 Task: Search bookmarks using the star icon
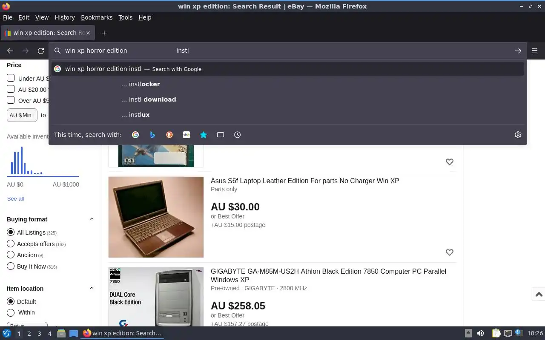click(x=204, y=135)
